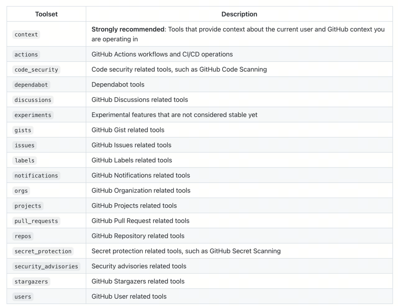Click the 'labels' toolset code label

click(x=24, y=160)
